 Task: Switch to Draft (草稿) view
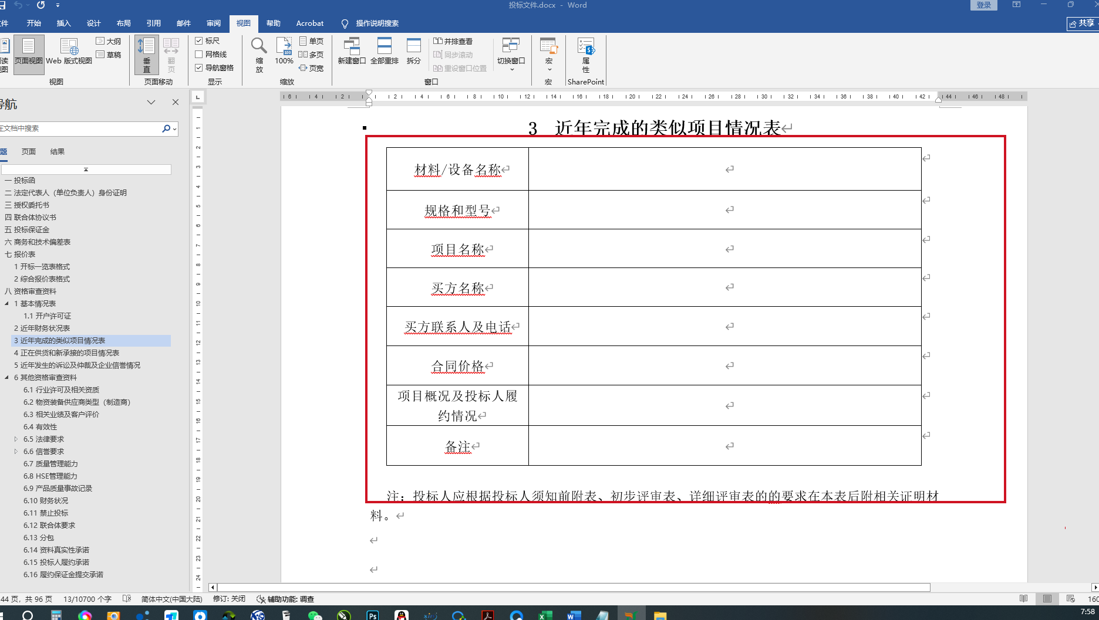(x=109, y=55)
